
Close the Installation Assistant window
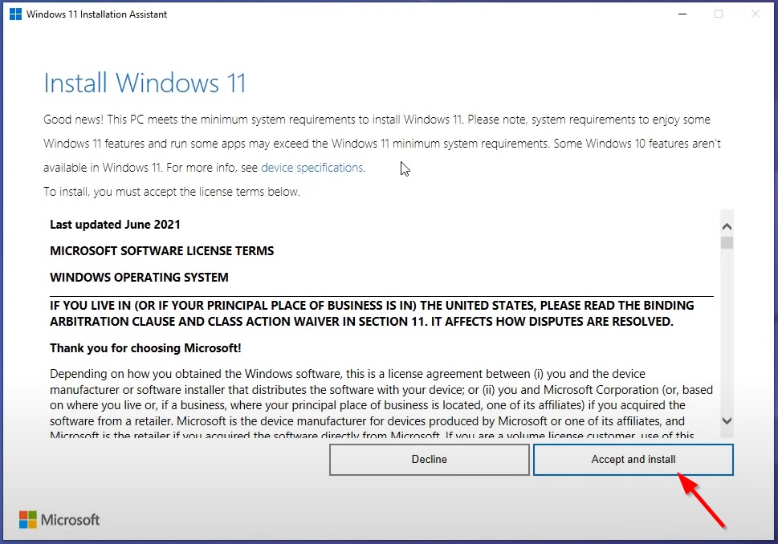(x=756, y=14)
